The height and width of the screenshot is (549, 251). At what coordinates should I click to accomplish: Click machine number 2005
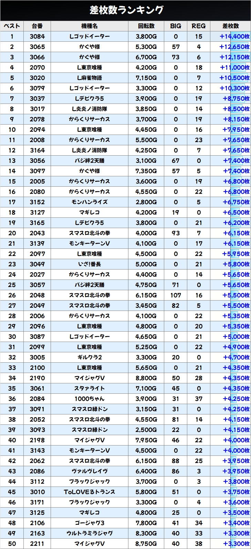pyautogui.click(x=37, y=181)
